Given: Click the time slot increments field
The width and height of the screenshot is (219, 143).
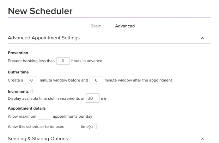Looking at the screenshot, I should [92, 98].
